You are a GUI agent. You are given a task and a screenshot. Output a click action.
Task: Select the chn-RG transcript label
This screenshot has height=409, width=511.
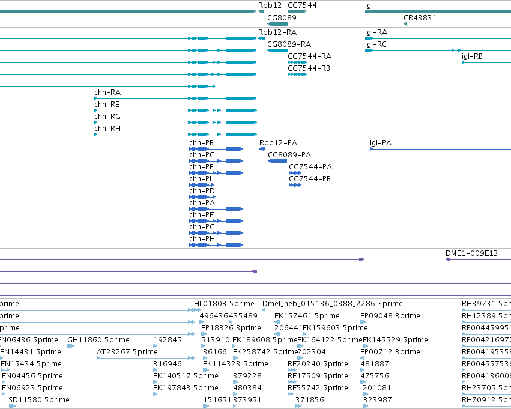(x=107, y=117)
